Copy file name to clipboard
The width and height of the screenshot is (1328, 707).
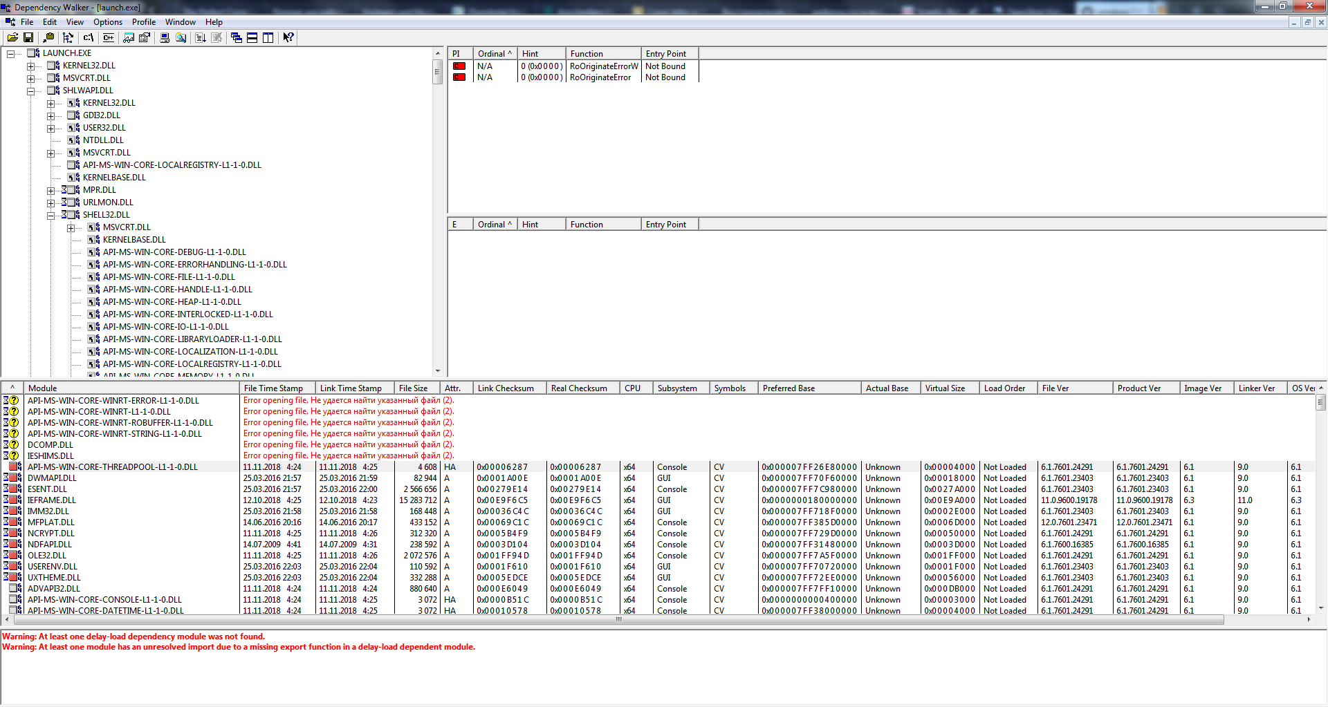pos(49,37)
